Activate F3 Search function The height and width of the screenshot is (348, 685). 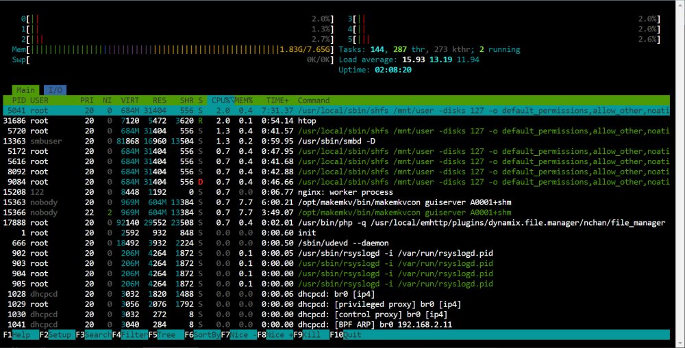tap(93, 335)
